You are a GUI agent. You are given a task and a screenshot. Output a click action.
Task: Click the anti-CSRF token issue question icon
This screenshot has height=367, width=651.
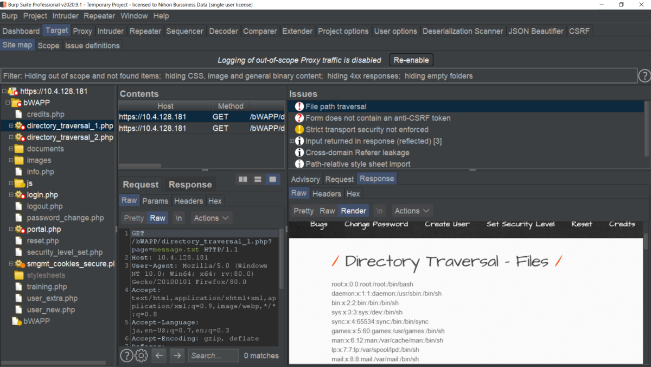299,118
